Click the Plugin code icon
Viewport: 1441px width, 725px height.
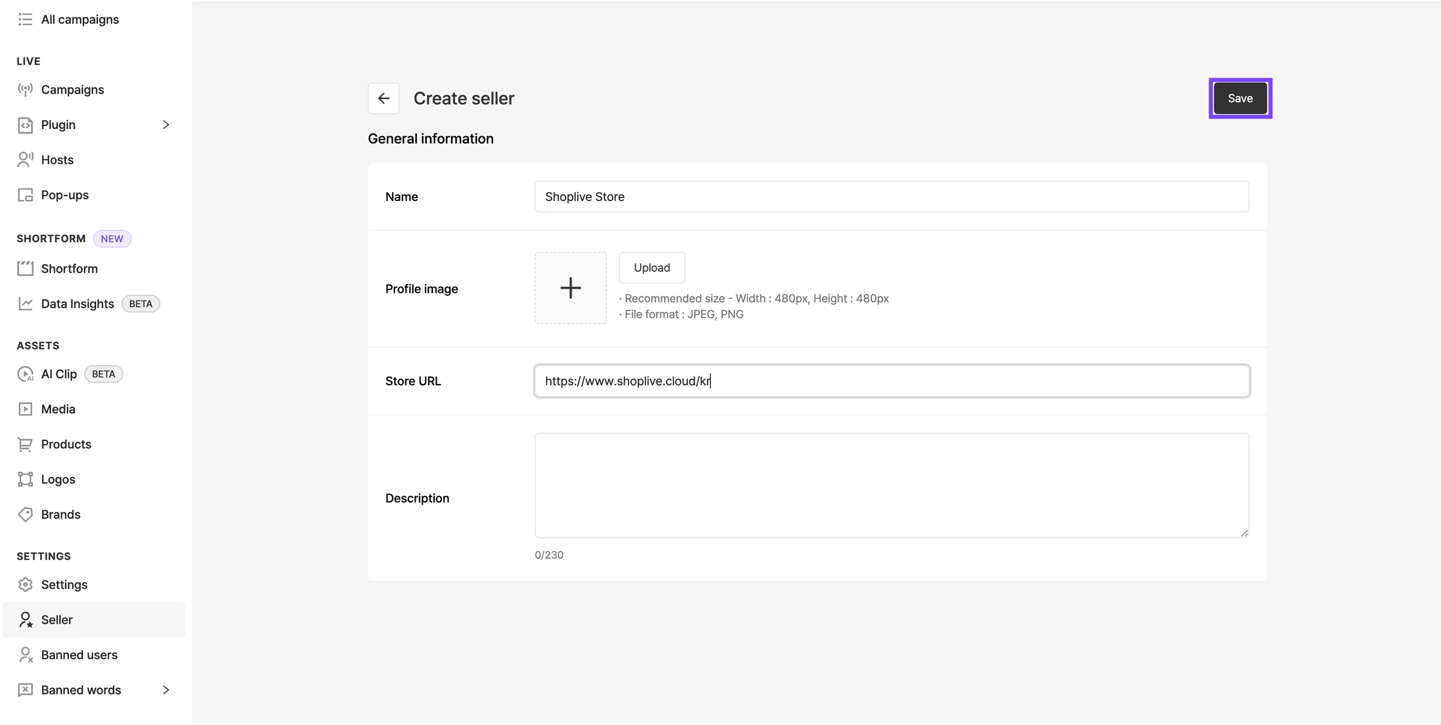pyautogui.click(x=25, y=125)
